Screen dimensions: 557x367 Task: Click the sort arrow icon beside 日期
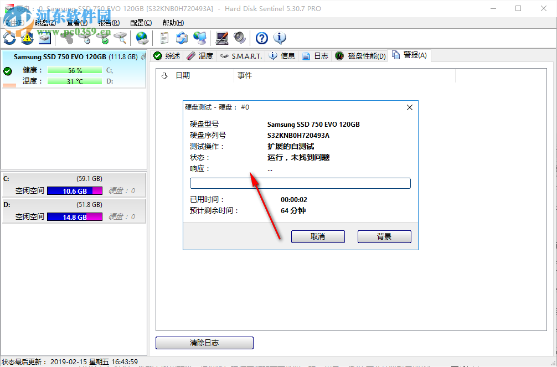[164, 76]
